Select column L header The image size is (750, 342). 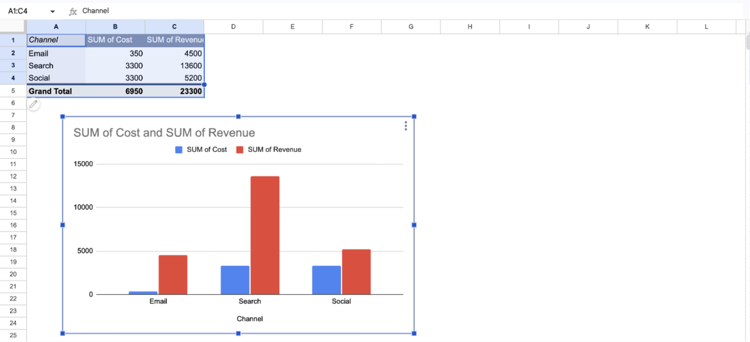click(706, 26)
